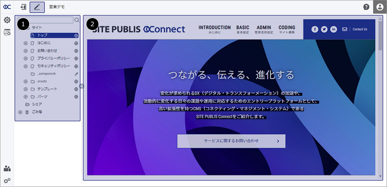This screenshot has width=387, height=187.
Task: Click the edit mode pencil icon
Action: pyautogui.click(x=37, y=7)
